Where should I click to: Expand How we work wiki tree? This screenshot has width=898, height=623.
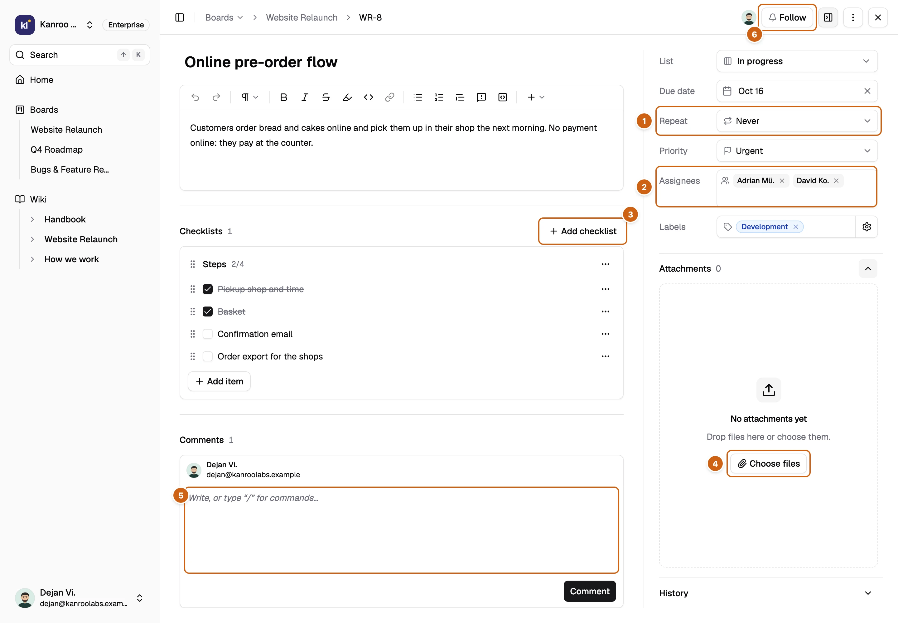point(32,259)
